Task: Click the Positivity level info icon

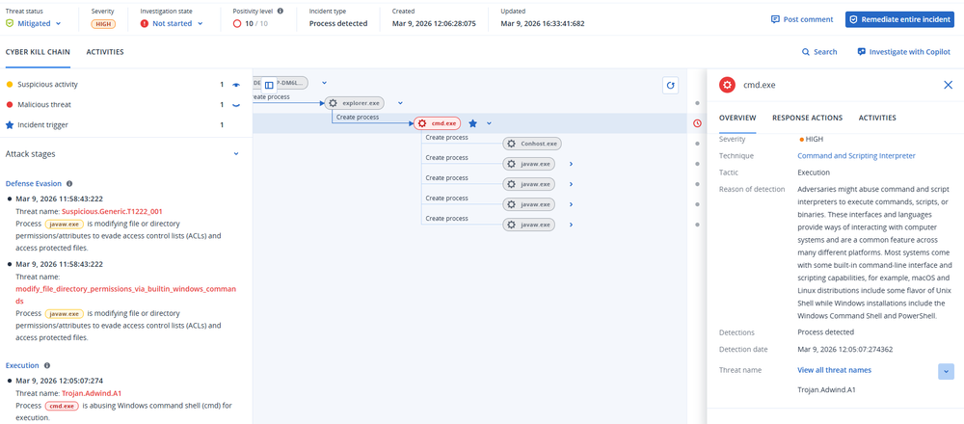Action: click(280, 12)
